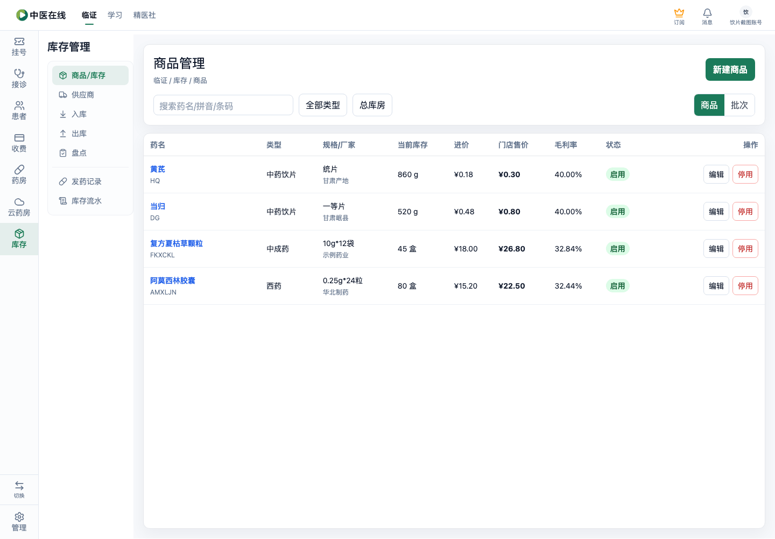Click 编辑 for 复方夏枯草颗粒 row
Image resolution: width=775 pixels, height=539 pixels.
[716, 249]
